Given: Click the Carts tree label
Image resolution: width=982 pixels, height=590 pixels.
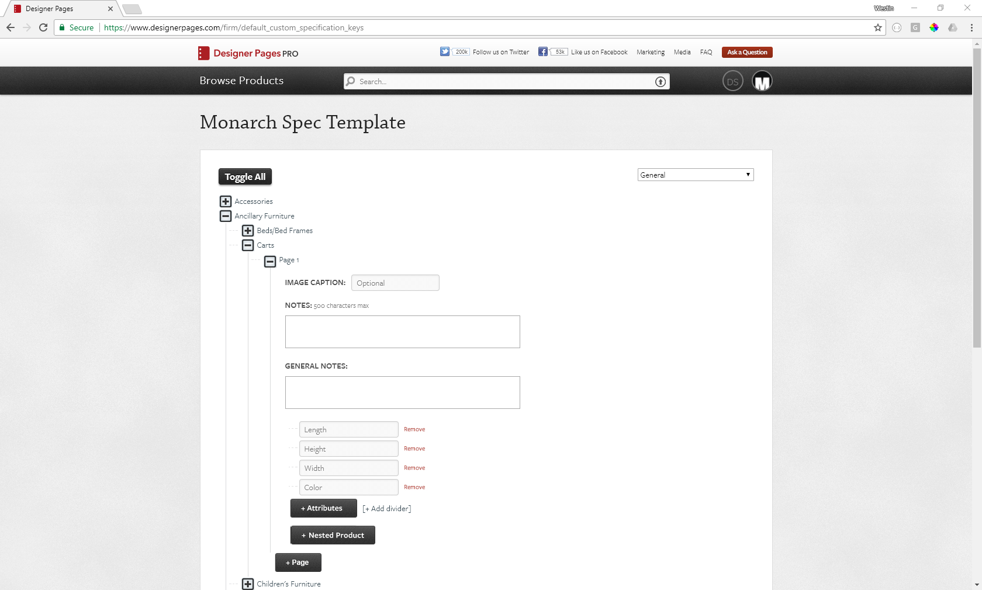Looking at the screenshot, I should 265,245.
